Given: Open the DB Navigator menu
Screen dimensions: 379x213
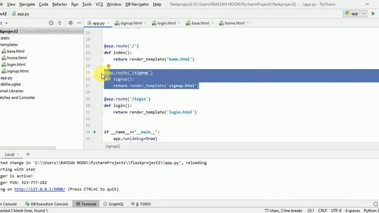Looking at the screenshot, I should coord(137,4).
